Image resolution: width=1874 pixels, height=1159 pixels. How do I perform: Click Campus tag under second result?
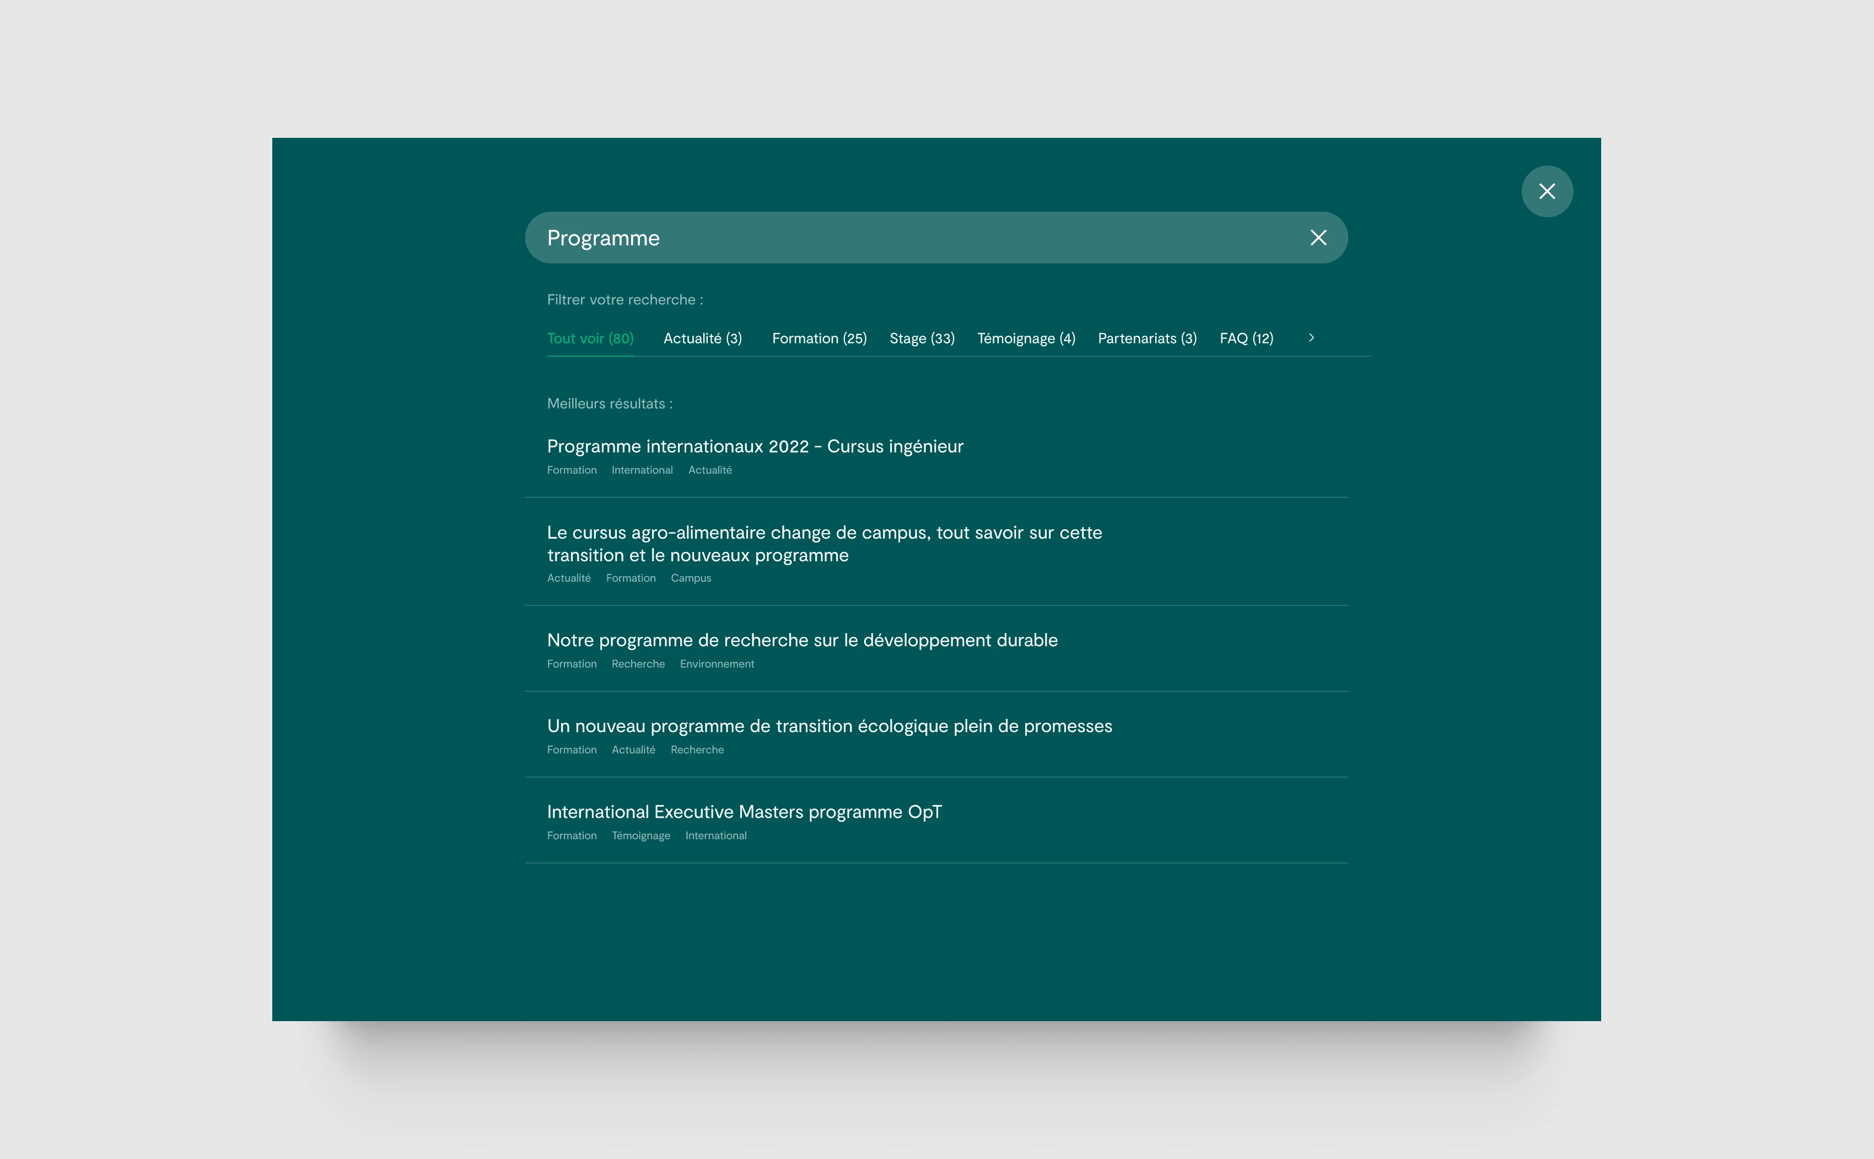click(690, 579)
